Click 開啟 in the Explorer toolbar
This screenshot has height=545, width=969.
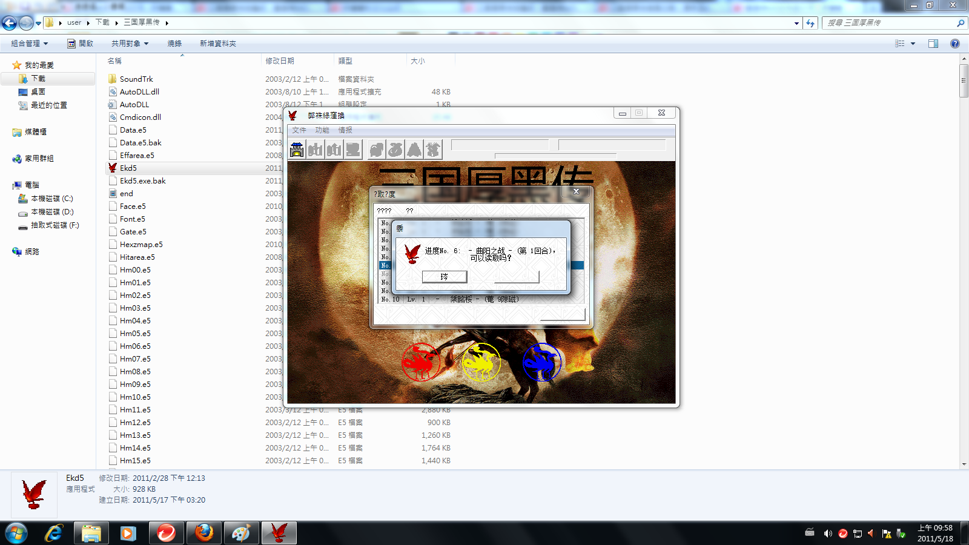point(80,44)
